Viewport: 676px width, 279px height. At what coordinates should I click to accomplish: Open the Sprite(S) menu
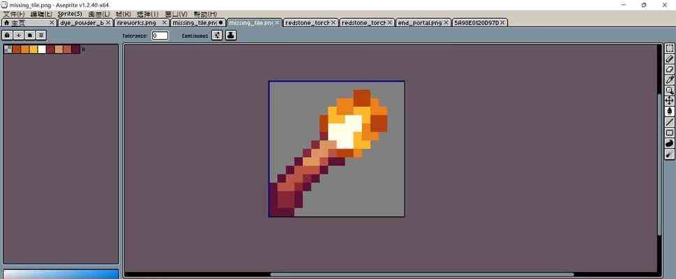click(70, 14)
